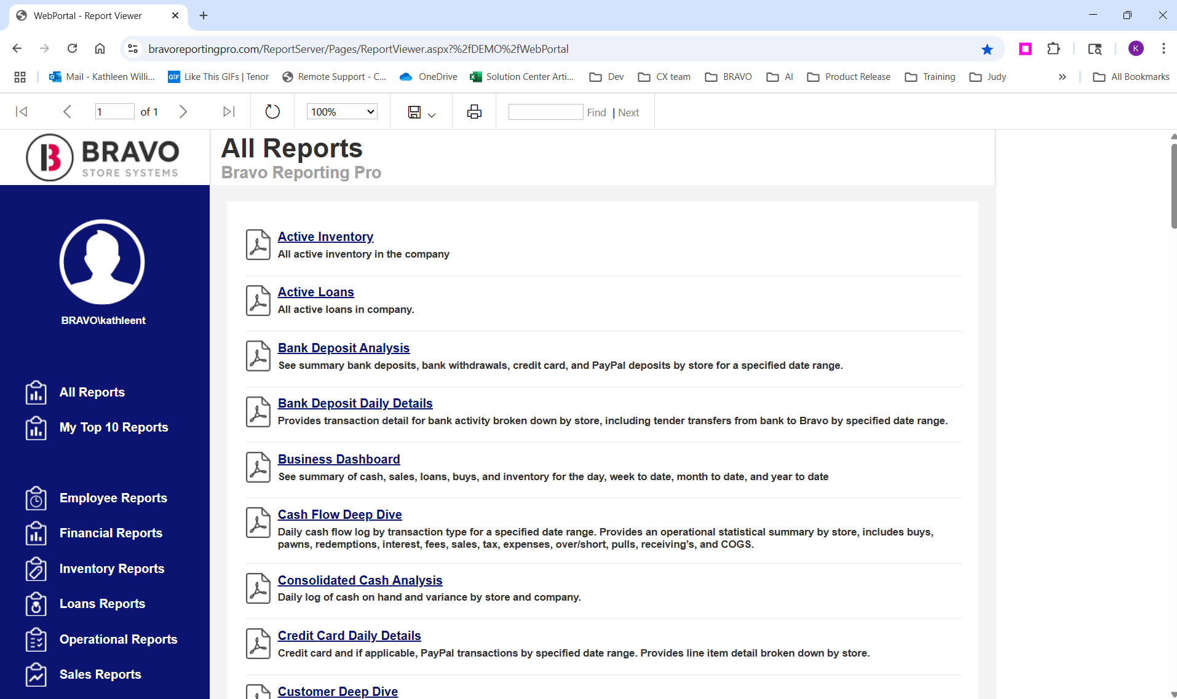This screenshot has width=1177, height=699.
Task: Click the browser back button
Action: point(17,49)
